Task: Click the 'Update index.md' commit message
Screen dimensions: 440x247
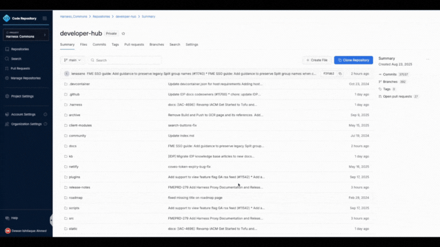Action: pos(181,136)
